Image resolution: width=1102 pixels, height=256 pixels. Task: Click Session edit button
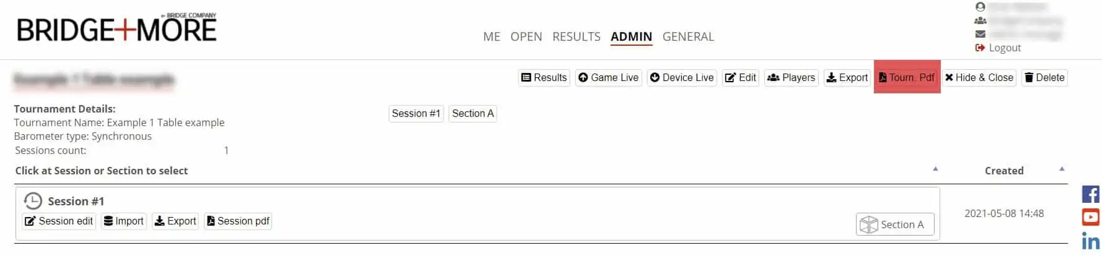point(59,221)
